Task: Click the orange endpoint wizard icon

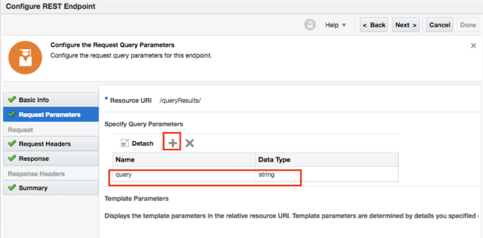Action: pos(25,57)
